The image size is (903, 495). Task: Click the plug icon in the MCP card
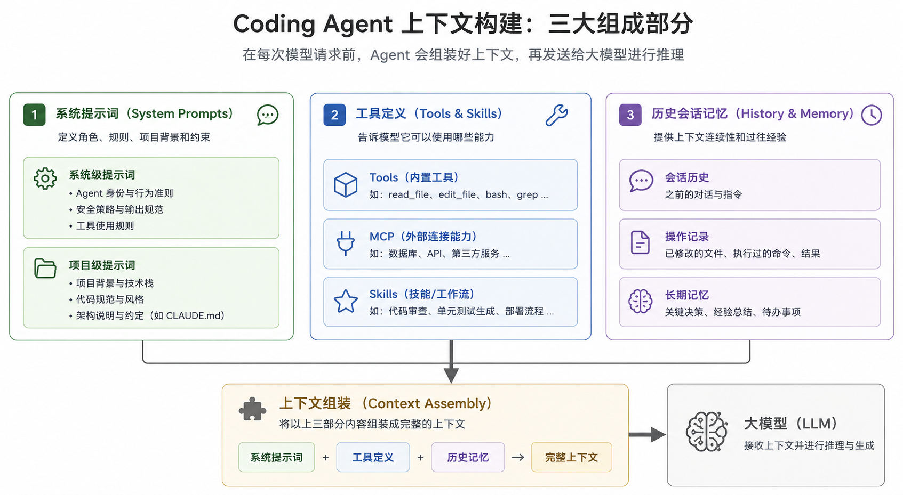(346, 244)
